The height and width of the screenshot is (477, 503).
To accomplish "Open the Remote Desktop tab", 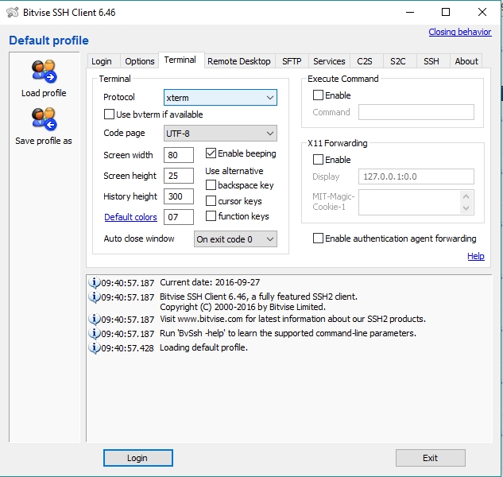I will coord(239,61).
